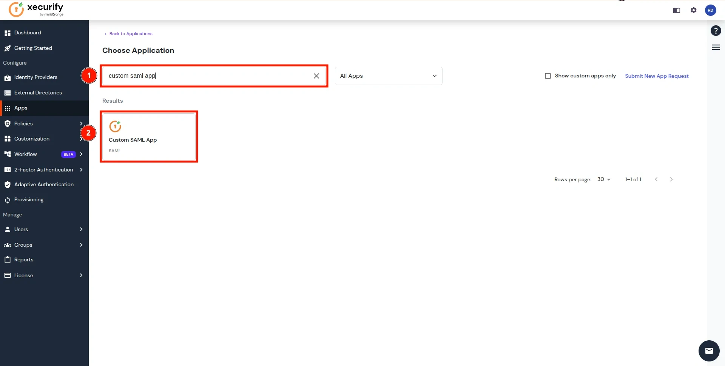Open the Rows per page selector
Viewport: 725px width, 366px height.
tap(603, 179)
